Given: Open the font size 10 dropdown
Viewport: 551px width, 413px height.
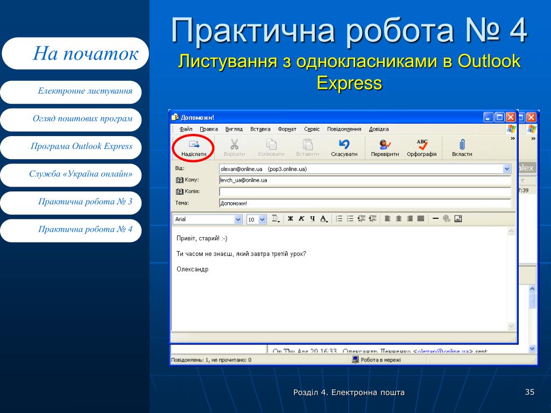Looking at the screenshot, I should point(262,219).
